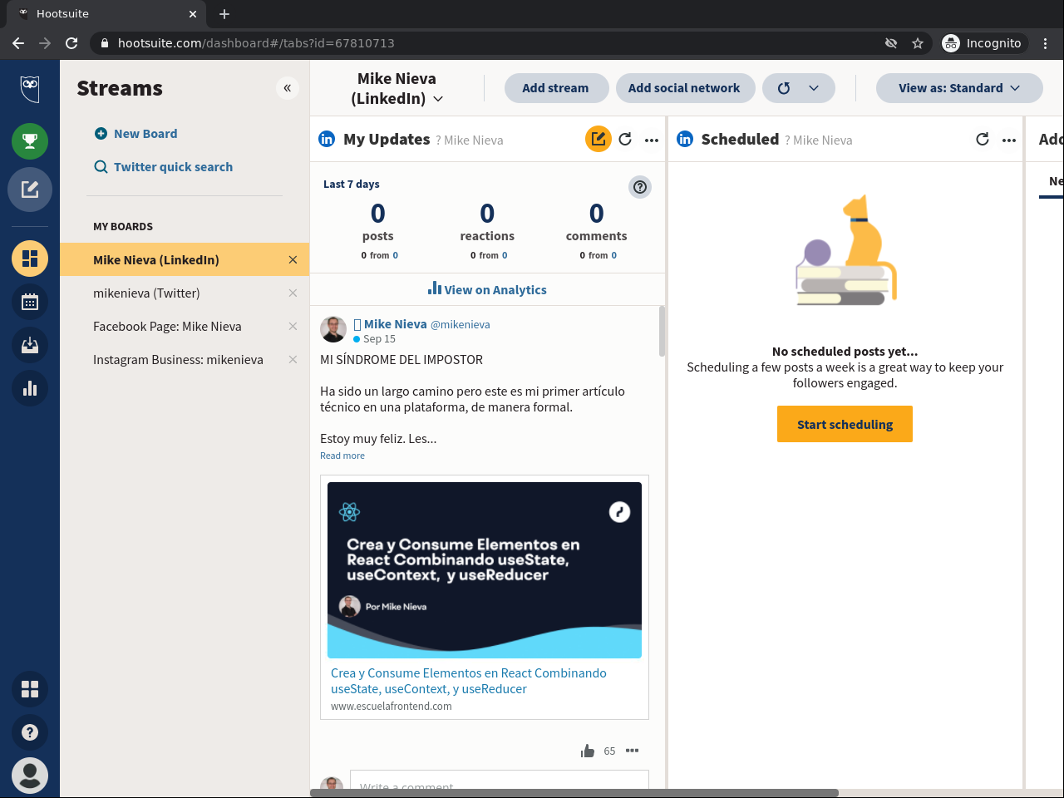Open the Help question mark icon
This screenshot has width=1064, height=798.
coord(30,732)
